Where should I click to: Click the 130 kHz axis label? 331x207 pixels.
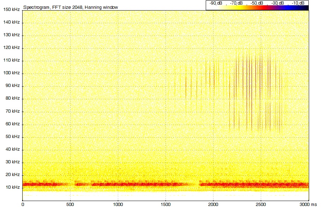[x=11, y=35]
